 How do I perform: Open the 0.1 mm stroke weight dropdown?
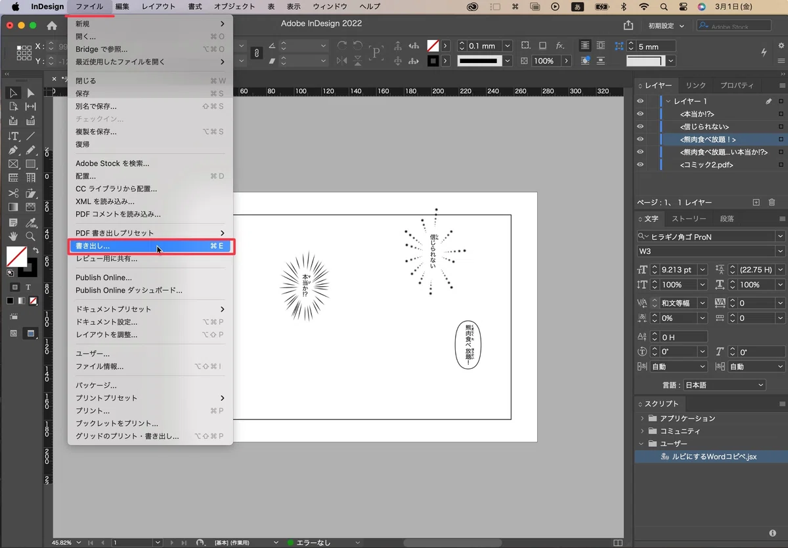coord(507,46)
